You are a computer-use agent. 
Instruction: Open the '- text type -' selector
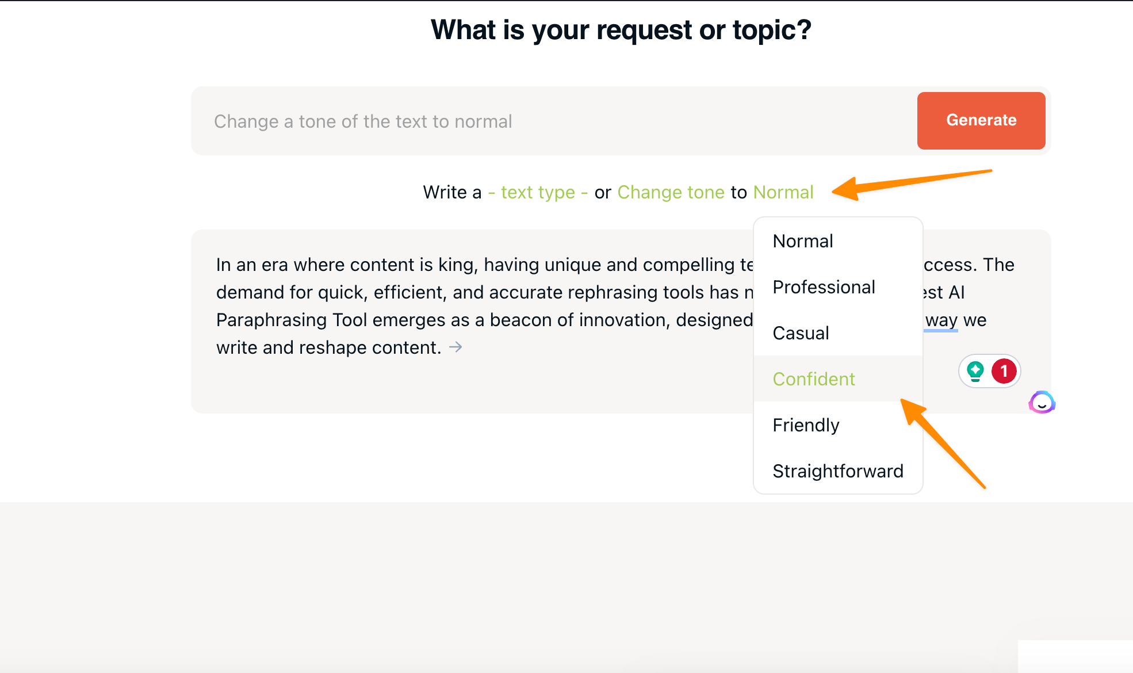[538, 192]
